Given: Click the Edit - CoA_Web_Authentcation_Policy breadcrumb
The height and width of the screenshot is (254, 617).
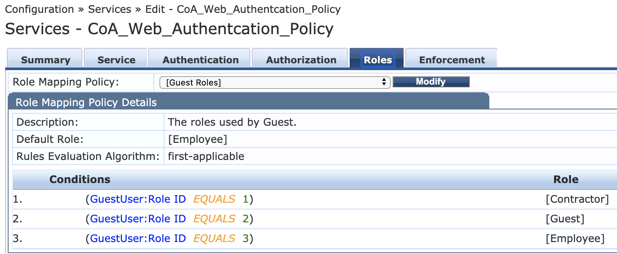Looking at the screenshot, I should point(243,9).
